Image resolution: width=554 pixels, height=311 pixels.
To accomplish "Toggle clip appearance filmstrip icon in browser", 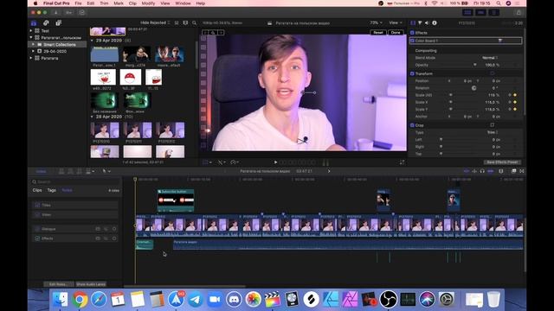I will (185, 23).
